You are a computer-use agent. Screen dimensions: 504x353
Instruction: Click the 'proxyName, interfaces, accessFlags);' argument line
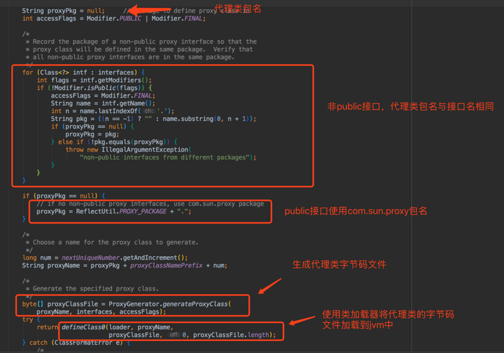point(101,311)
